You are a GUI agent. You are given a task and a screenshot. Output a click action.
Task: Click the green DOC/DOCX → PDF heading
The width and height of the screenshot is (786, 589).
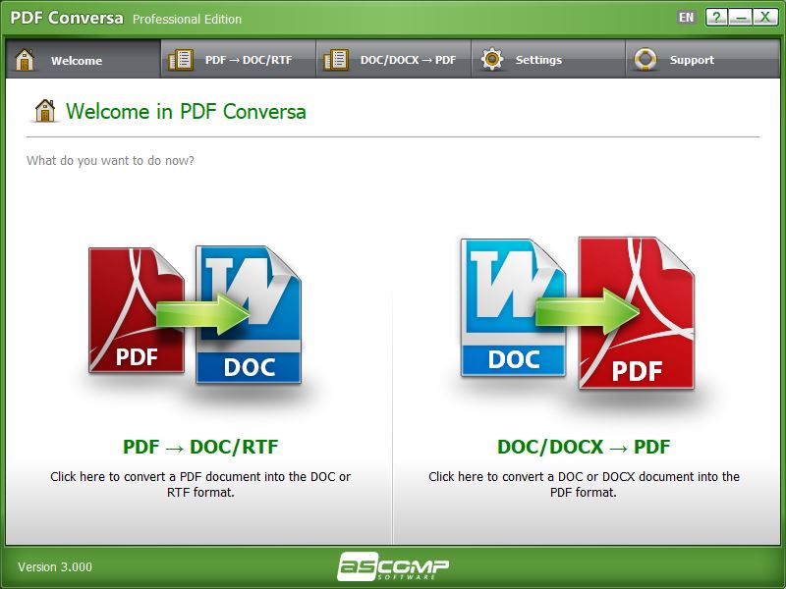point(582,446)
